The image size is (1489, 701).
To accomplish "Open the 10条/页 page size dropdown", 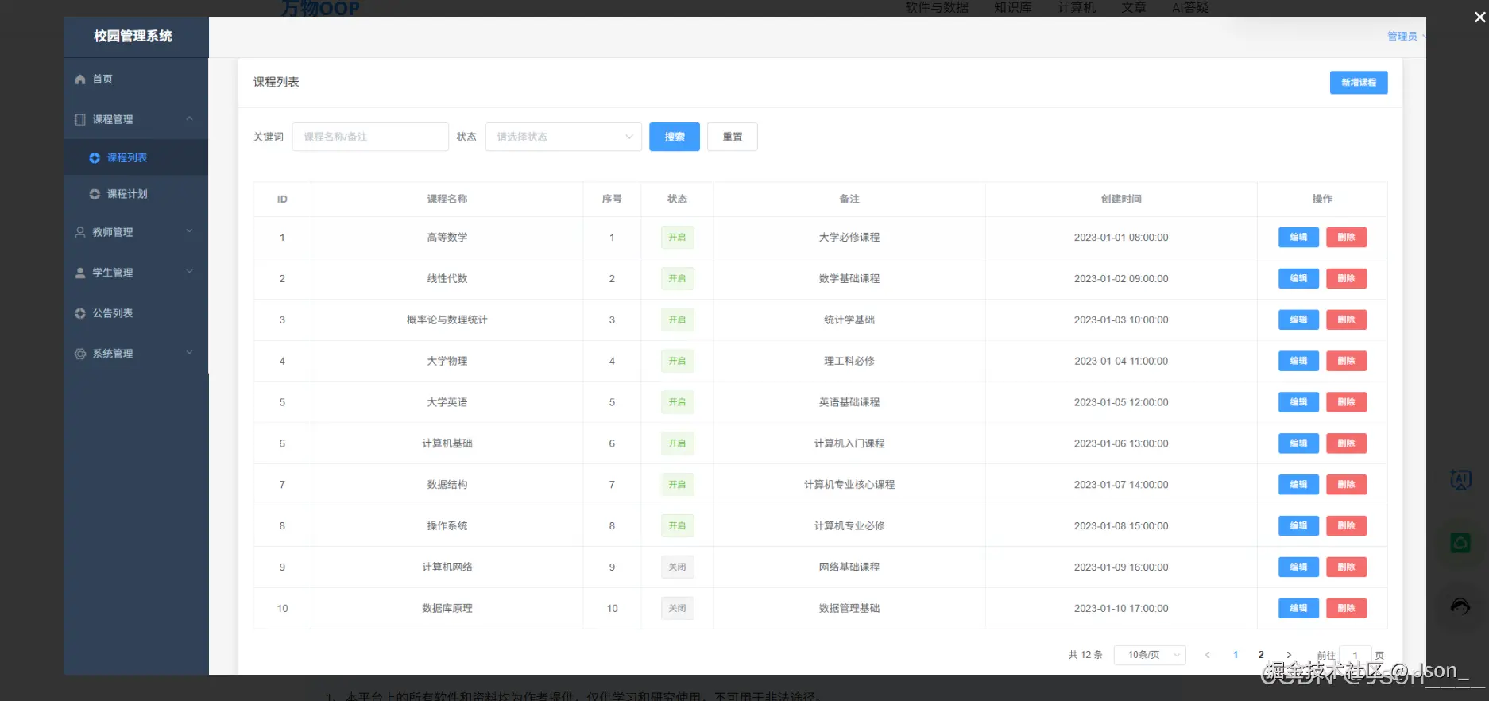I will coord(1150,655).
